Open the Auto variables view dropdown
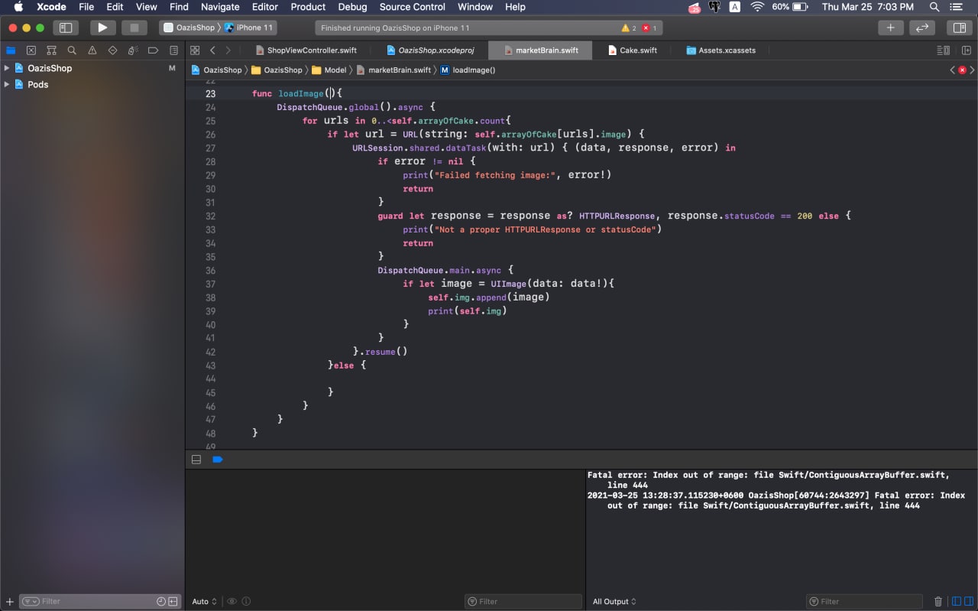This screenshot has height=611, width=978. 204,601
